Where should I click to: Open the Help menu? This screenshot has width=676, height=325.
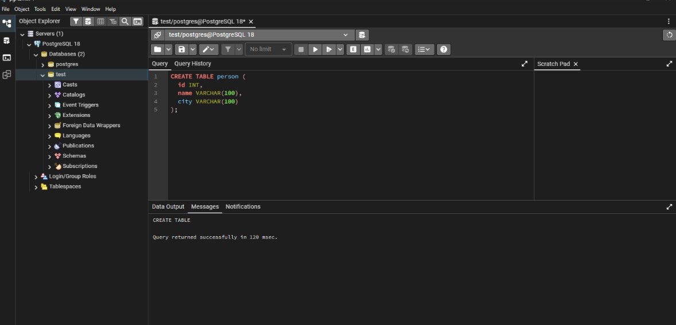pyautogui.click(x=110, y=9)
